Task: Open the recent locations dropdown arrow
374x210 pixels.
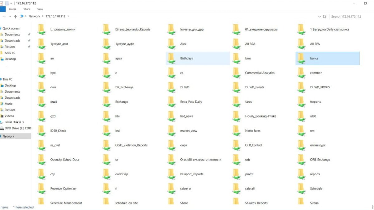Action: click(x=10, y=16)
